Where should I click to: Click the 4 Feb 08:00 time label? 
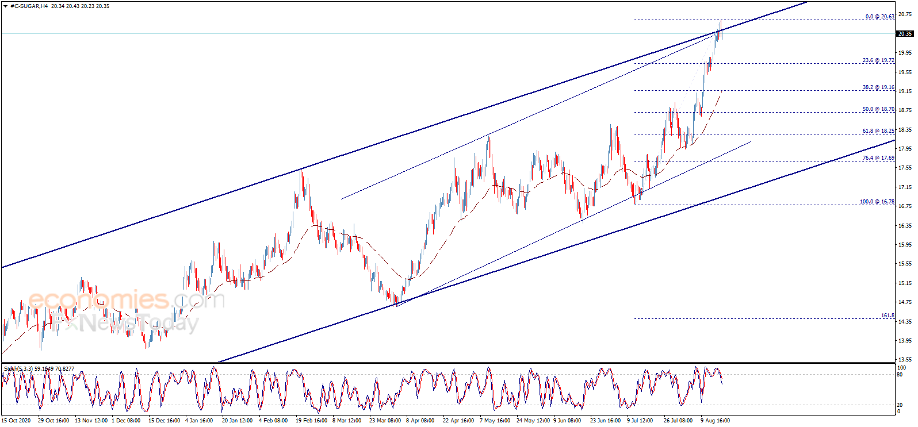click(x=273, y=421)
